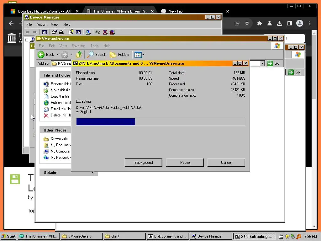Open Device Manager's Help menu
The width and height of the screenshot is (321, 241).
click(x=67, y=24)
